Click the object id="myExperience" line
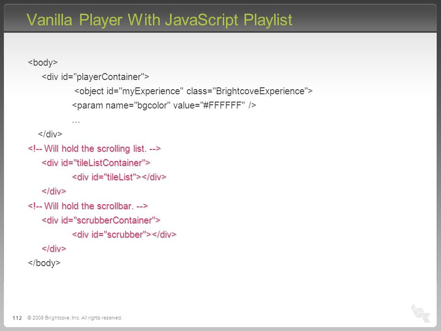Viewport: 441px width, 331px height. [193, 91]
